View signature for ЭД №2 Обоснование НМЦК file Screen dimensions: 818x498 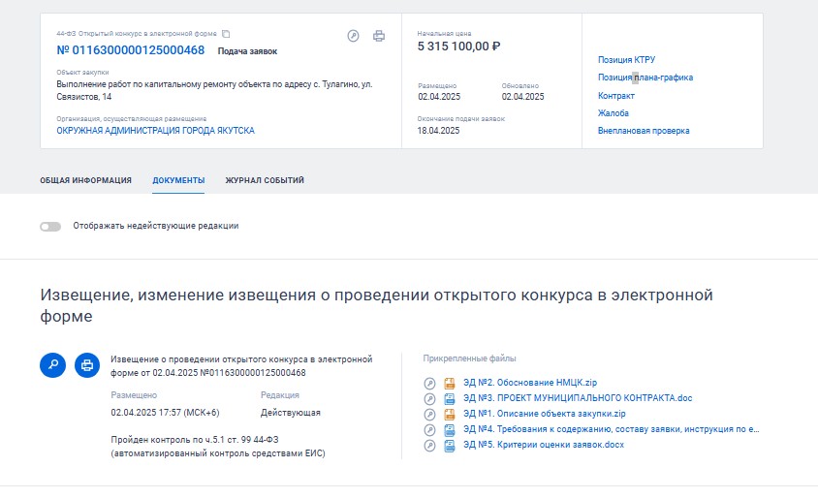pos(429,384)
